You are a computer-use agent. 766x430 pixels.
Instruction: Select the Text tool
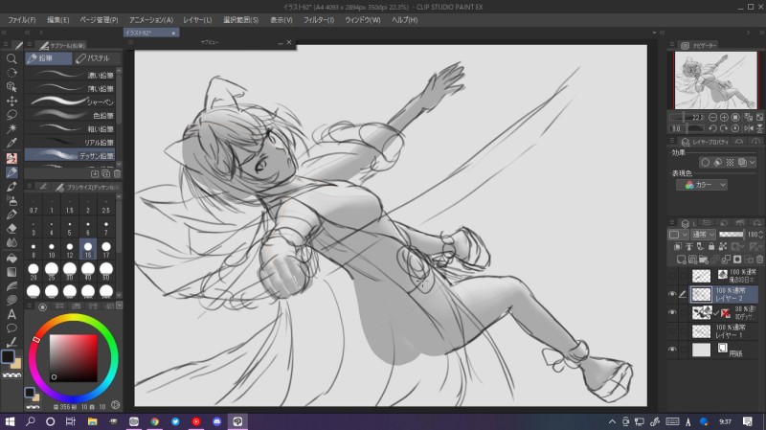coord(11,314)
